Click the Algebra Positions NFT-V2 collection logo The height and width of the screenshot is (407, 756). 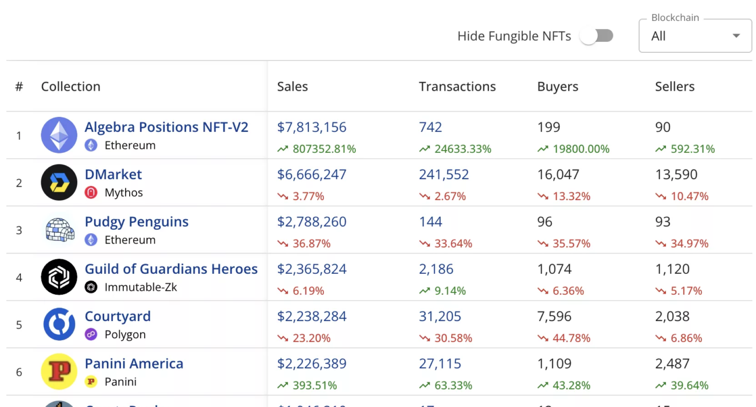(x=59, y=135)
